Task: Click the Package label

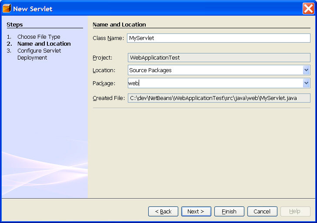Action: [104, 83]
